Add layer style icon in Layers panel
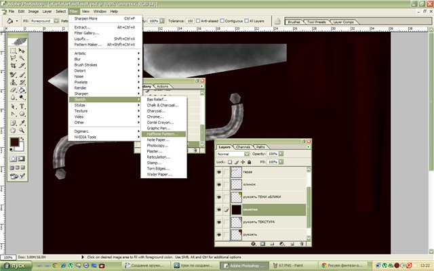 tap(253, 244)
